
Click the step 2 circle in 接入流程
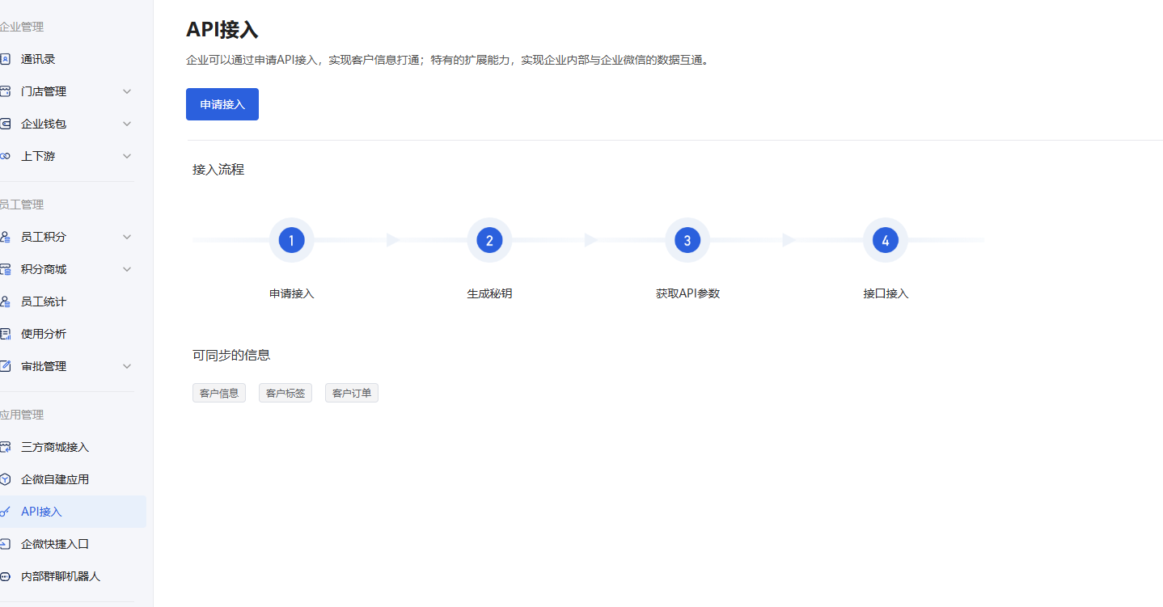click(x=489, y=240)
